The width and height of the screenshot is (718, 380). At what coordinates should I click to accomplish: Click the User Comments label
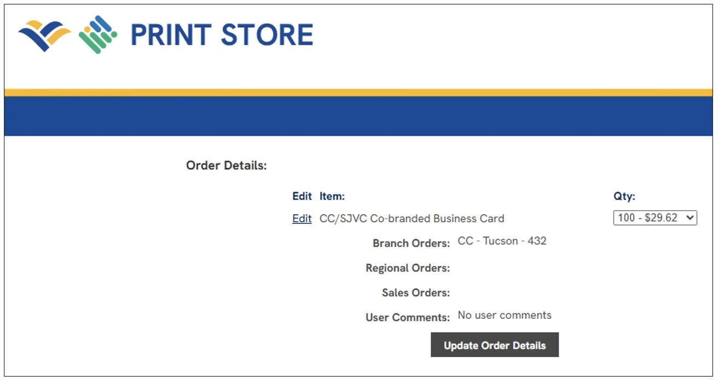tap(408, 317)
